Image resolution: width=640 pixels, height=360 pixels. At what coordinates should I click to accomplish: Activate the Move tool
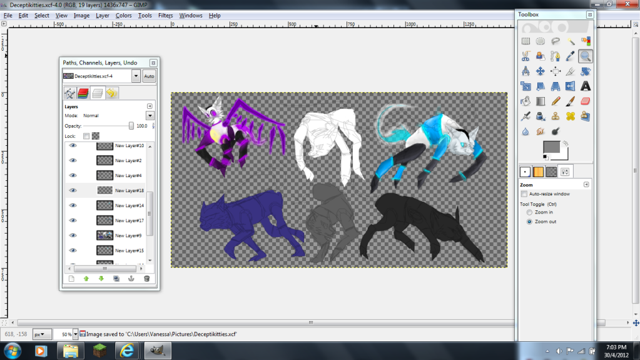coord(541,71)
